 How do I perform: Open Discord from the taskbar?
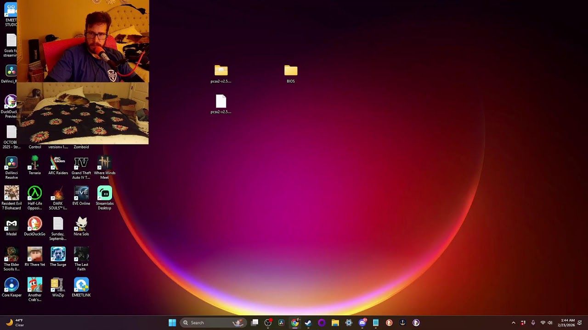(x=362, y=323)
